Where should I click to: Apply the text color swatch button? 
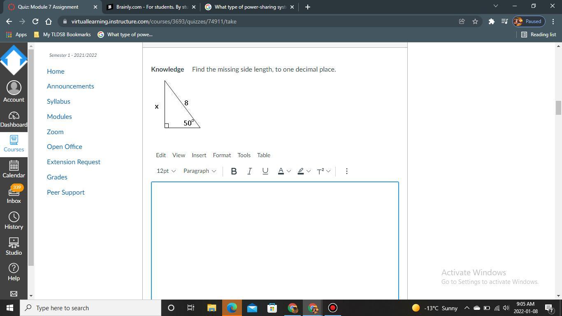click(x=281, y=171)
